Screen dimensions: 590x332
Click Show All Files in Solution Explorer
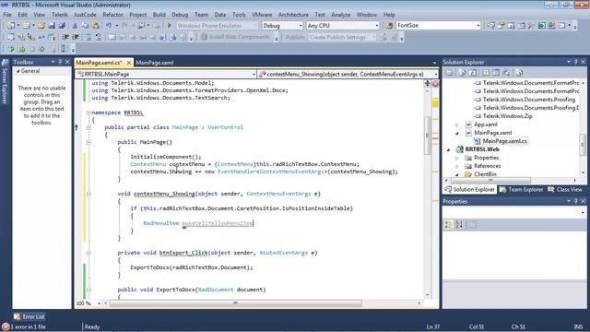click(x=463, y=73)
